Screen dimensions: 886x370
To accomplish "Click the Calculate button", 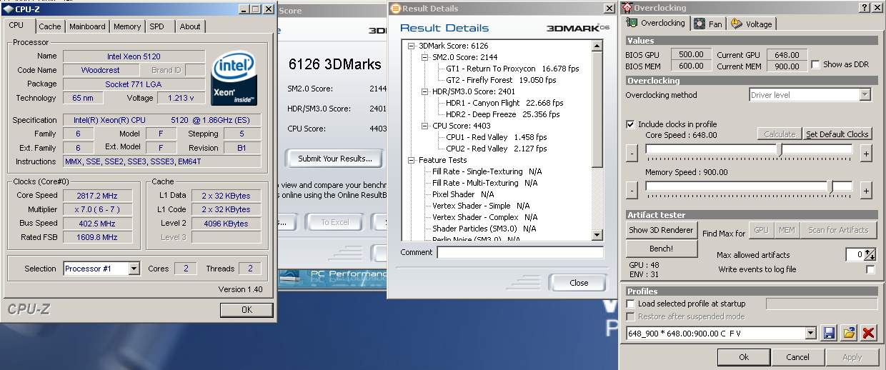I will 780,134.
